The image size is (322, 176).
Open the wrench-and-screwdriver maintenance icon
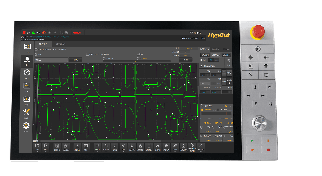click(x=27, y=112)
